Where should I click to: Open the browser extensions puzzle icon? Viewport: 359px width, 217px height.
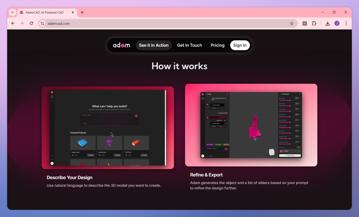(314, 23)
